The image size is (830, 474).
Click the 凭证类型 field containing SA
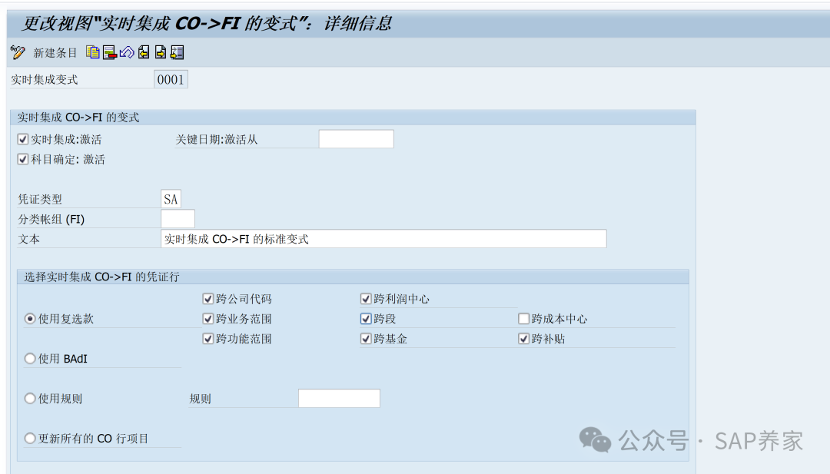(171, 200)
